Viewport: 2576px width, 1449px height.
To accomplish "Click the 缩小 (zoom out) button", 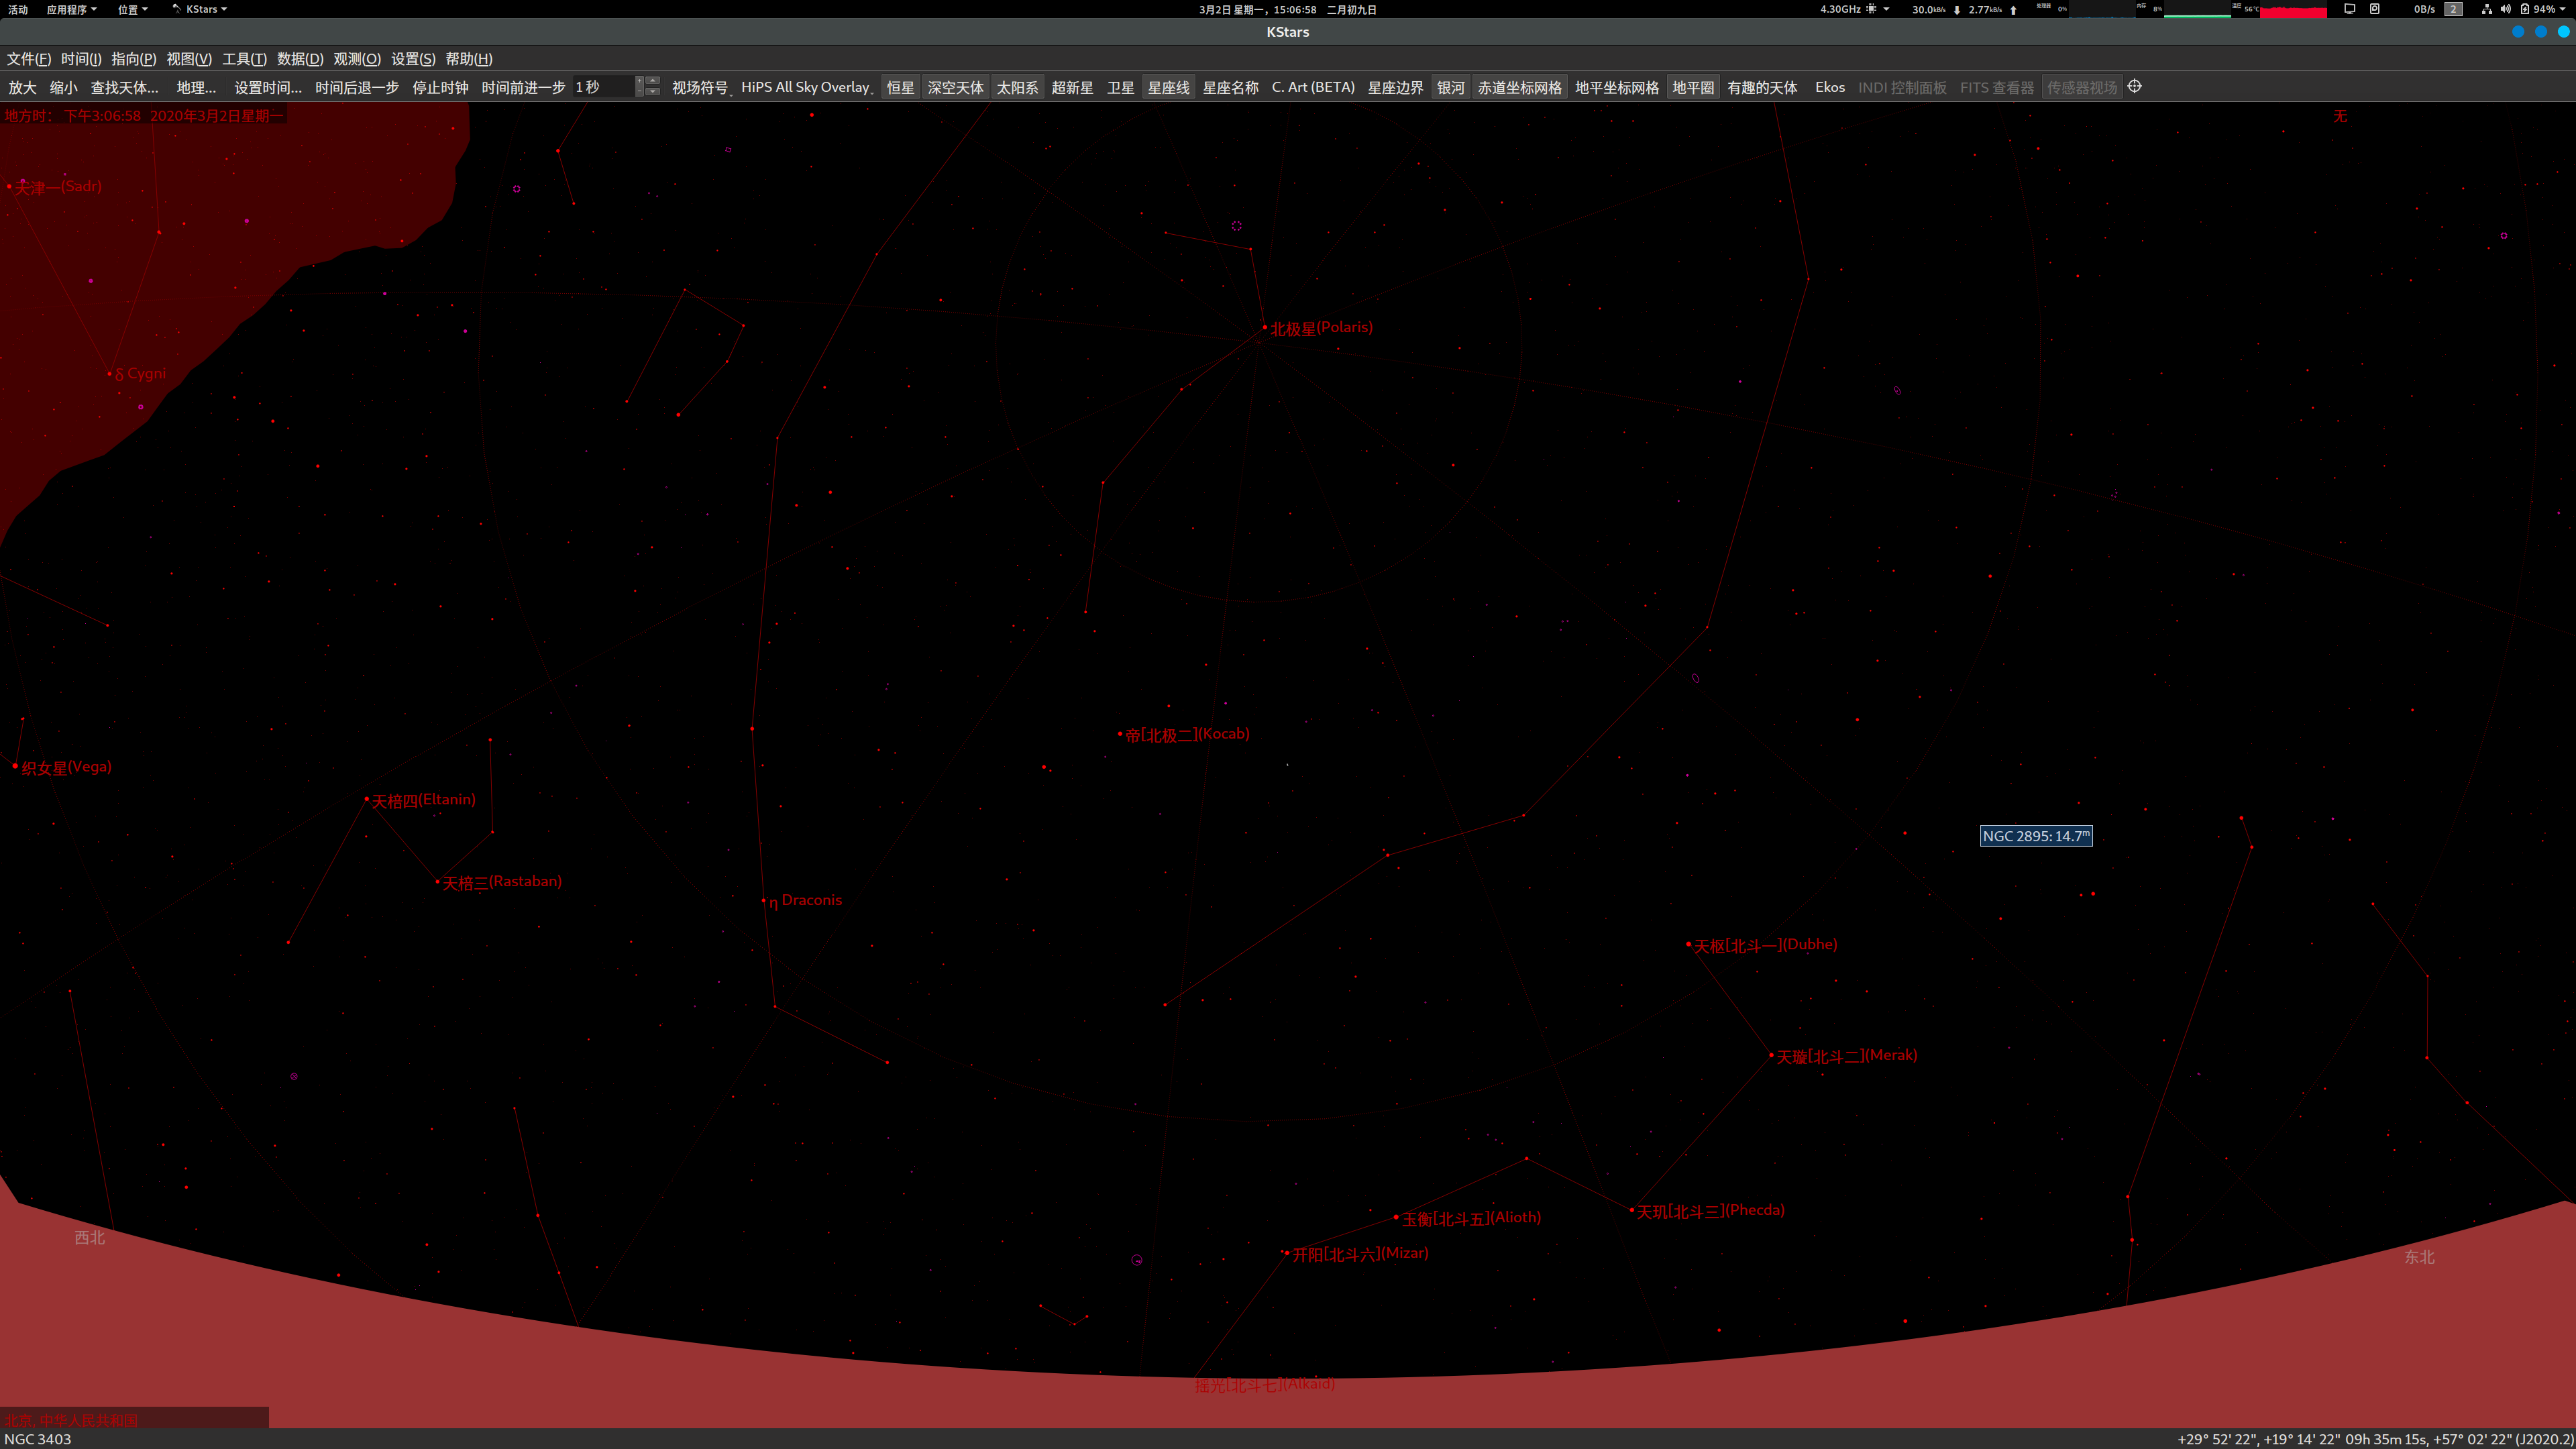I will coord(63,87).
